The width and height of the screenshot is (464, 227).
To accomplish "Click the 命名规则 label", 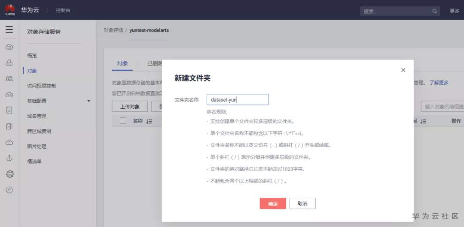I will pyautogui.click(x=217, y=112).
